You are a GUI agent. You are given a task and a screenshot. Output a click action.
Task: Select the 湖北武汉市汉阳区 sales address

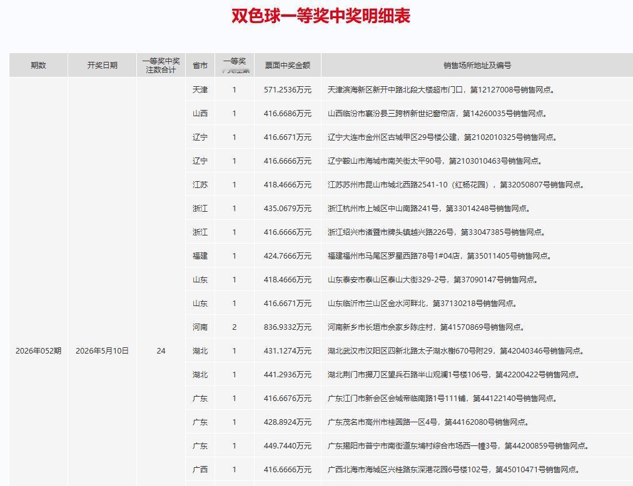tap(456, 351)
